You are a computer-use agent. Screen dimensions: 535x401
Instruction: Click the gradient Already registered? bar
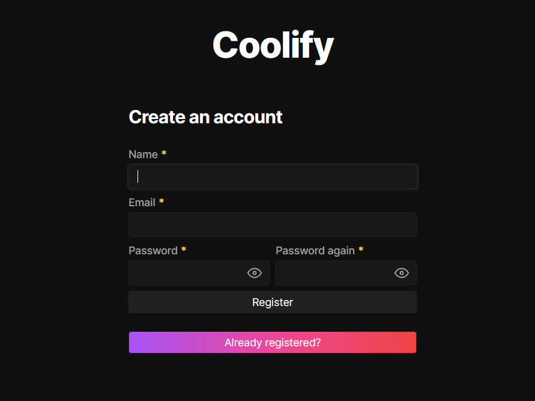(x=273, y=342)
